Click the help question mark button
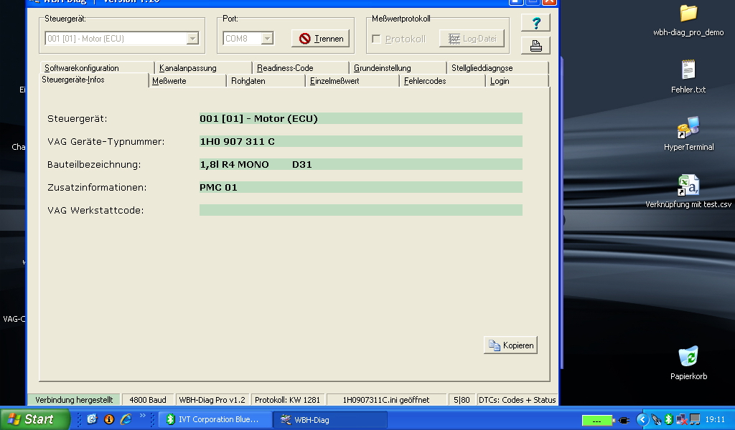 [x=535, y=22]
